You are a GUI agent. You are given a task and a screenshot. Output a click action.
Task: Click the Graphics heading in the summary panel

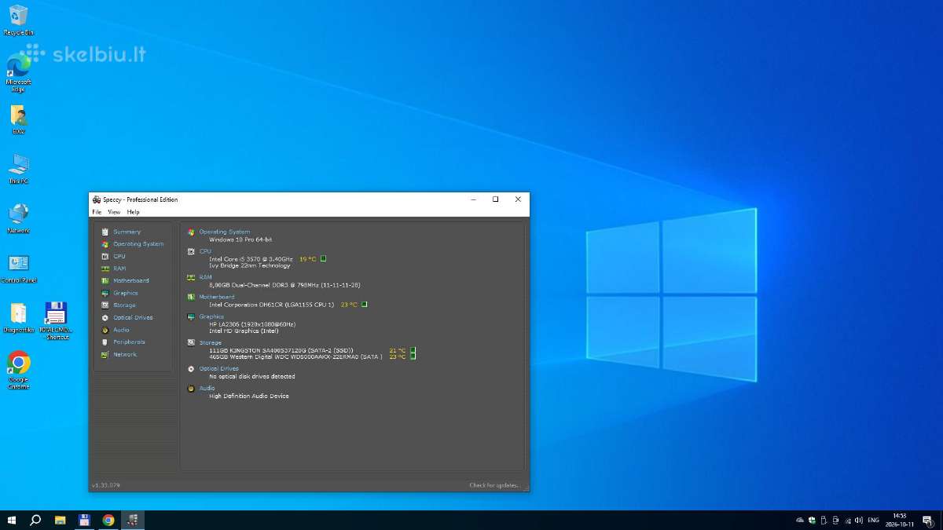211,316
